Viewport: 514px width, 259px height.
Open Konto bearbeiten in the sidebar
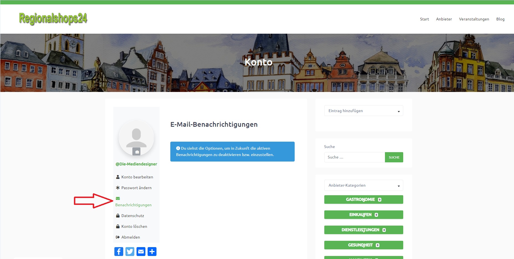coord(137,177)
